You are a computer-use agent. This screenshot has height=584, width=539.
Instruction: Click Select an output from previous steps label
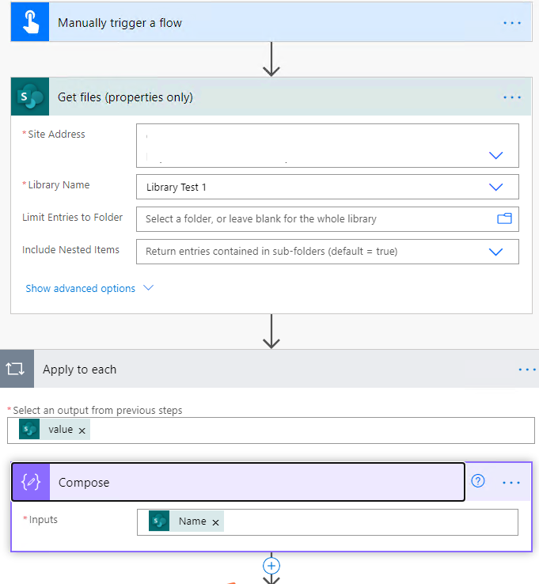[97, 410]
